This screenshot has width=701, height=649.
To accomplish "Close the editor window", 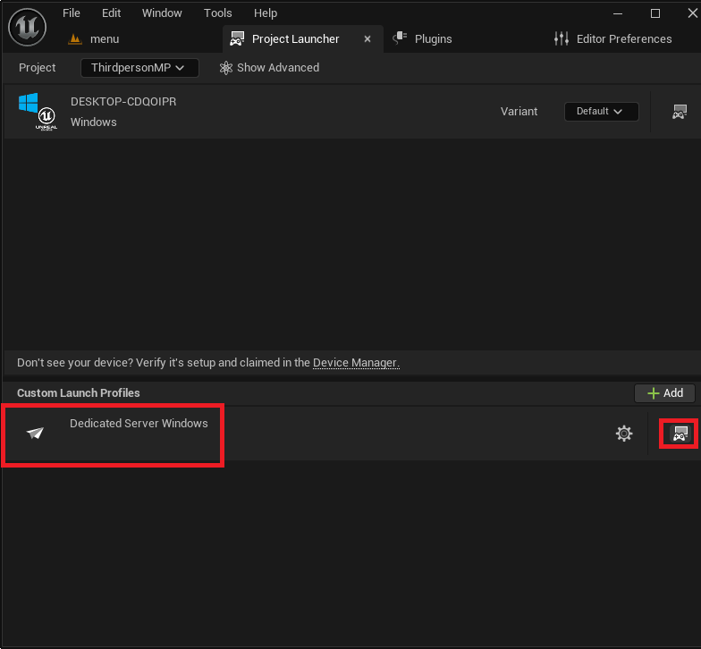I will (x=692, y=13).
